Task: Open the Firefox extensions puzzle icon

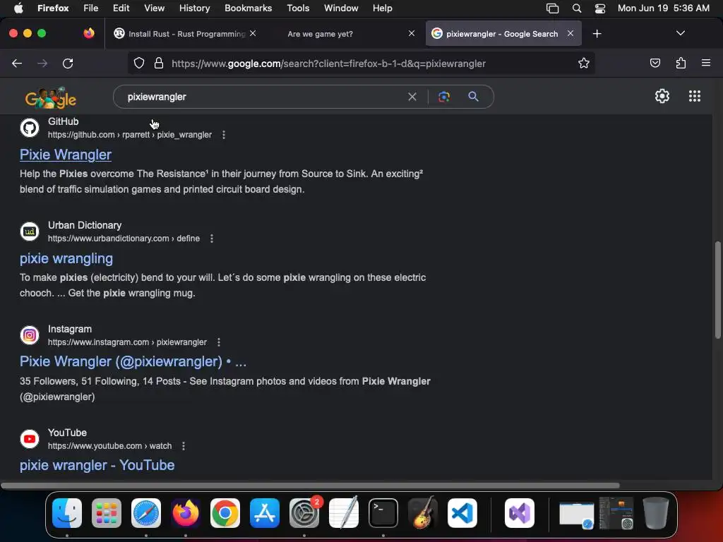Action: click(x=681, y=63)
